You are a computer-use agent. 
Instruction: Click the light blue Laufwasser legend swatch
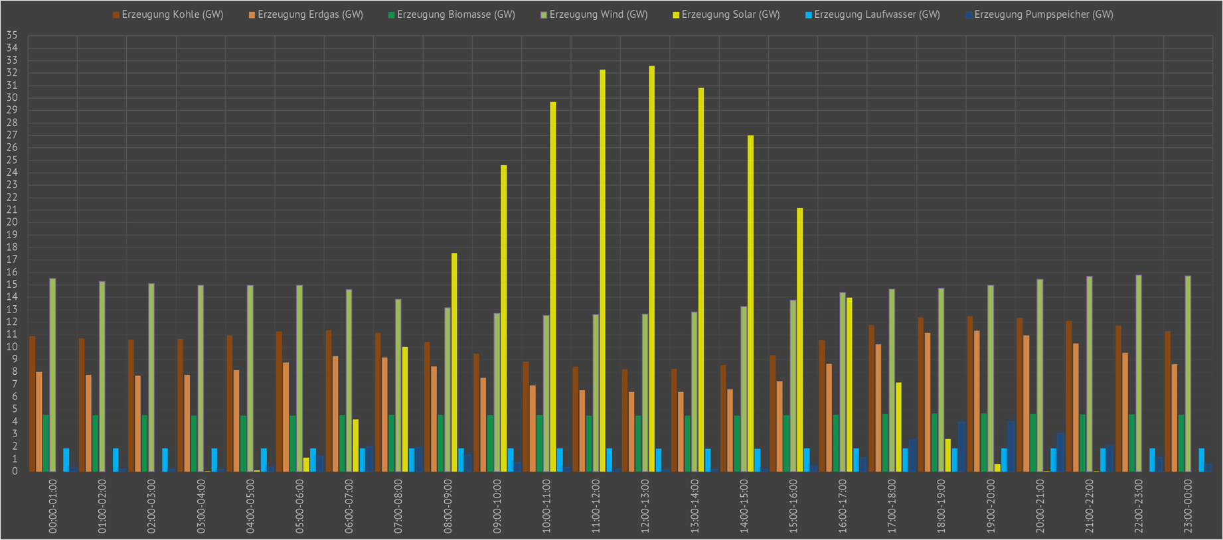[x=809, y=15]
